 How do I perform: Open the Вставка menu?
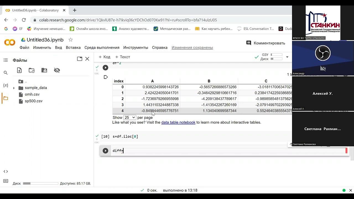(73, 48)
